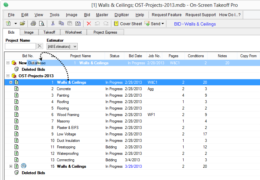Click the QB icon on bid 15

click(24, 166)
